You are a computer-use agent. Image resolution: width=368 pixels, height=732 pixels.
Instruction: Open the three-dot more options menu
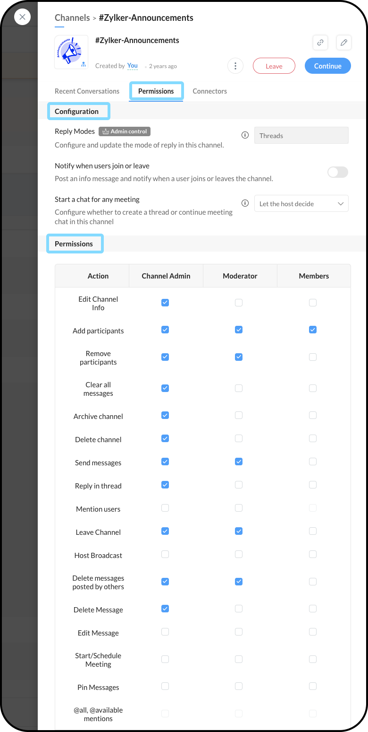click(235, 66)
